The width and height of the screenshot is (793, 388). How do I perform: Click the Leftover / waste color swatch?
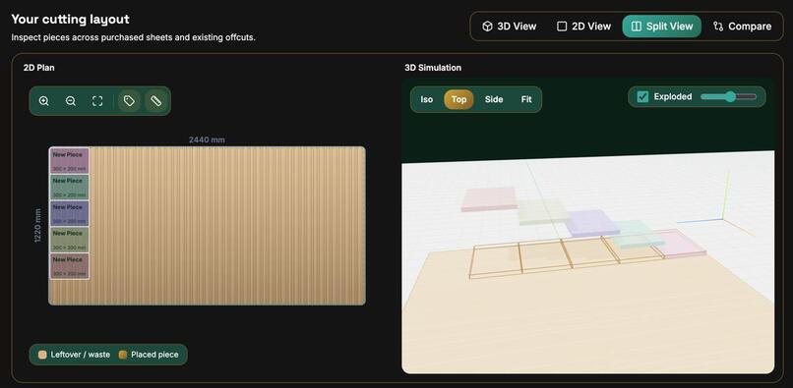click(x=42, y=355)
